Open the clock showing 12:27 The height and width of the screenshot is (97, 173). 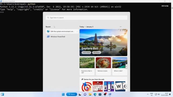165,94
